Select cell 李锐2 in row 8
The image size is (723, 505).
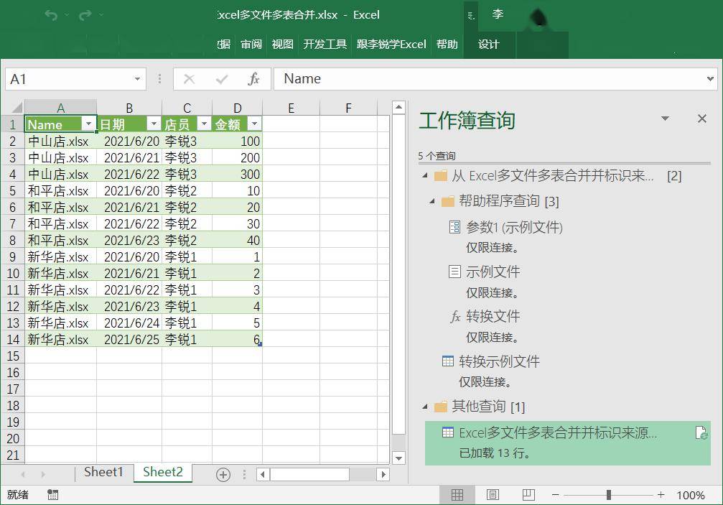coord(187,240)
